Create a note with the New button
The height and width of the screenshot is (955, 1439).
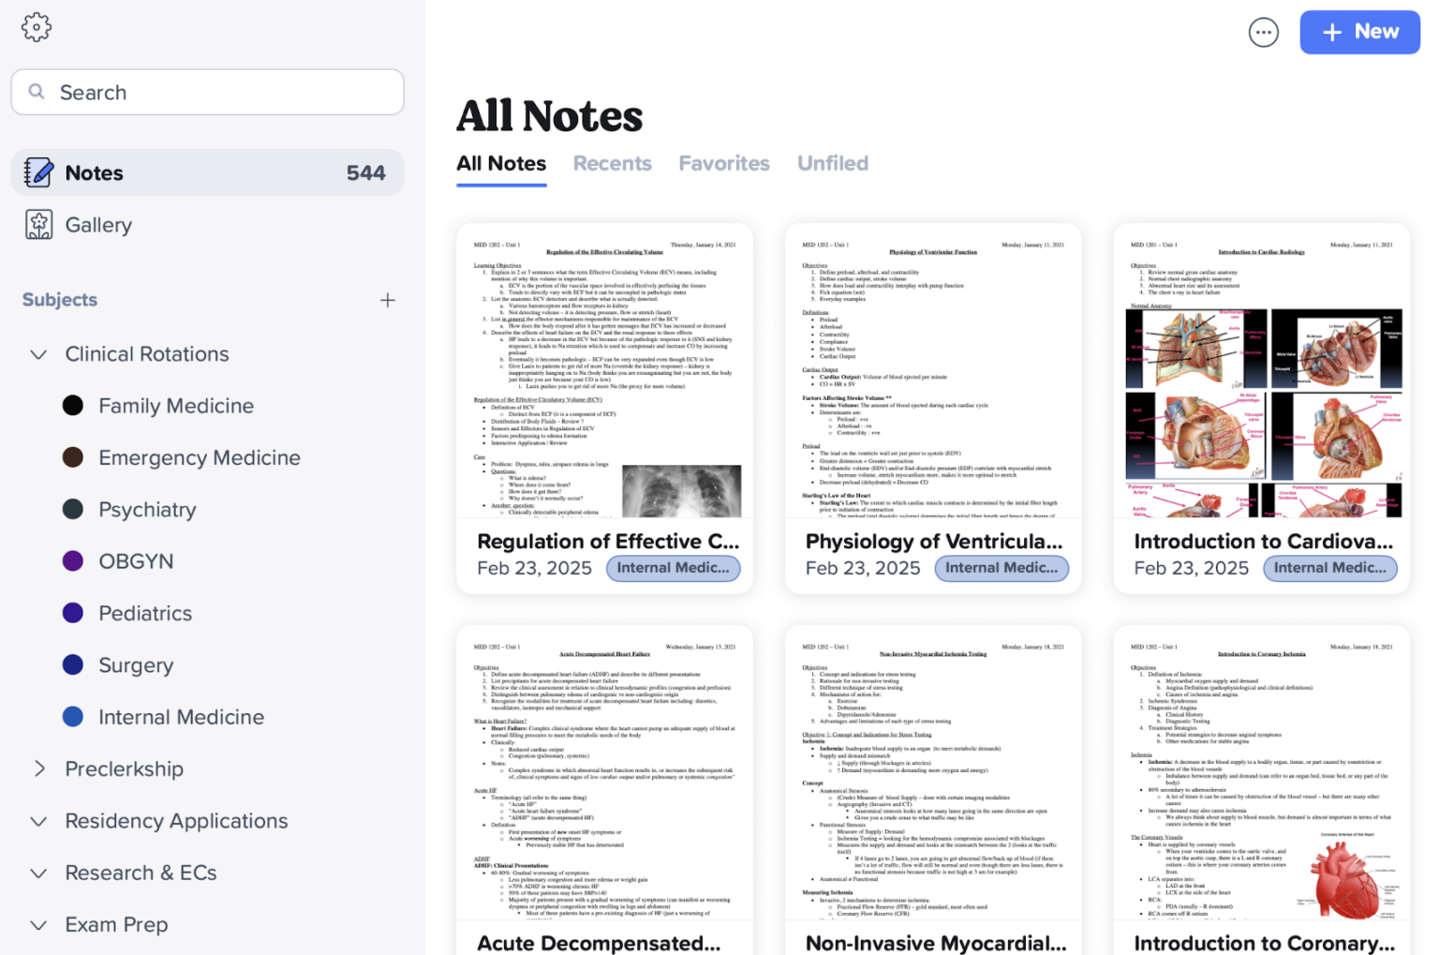(x=1359, y=31)
